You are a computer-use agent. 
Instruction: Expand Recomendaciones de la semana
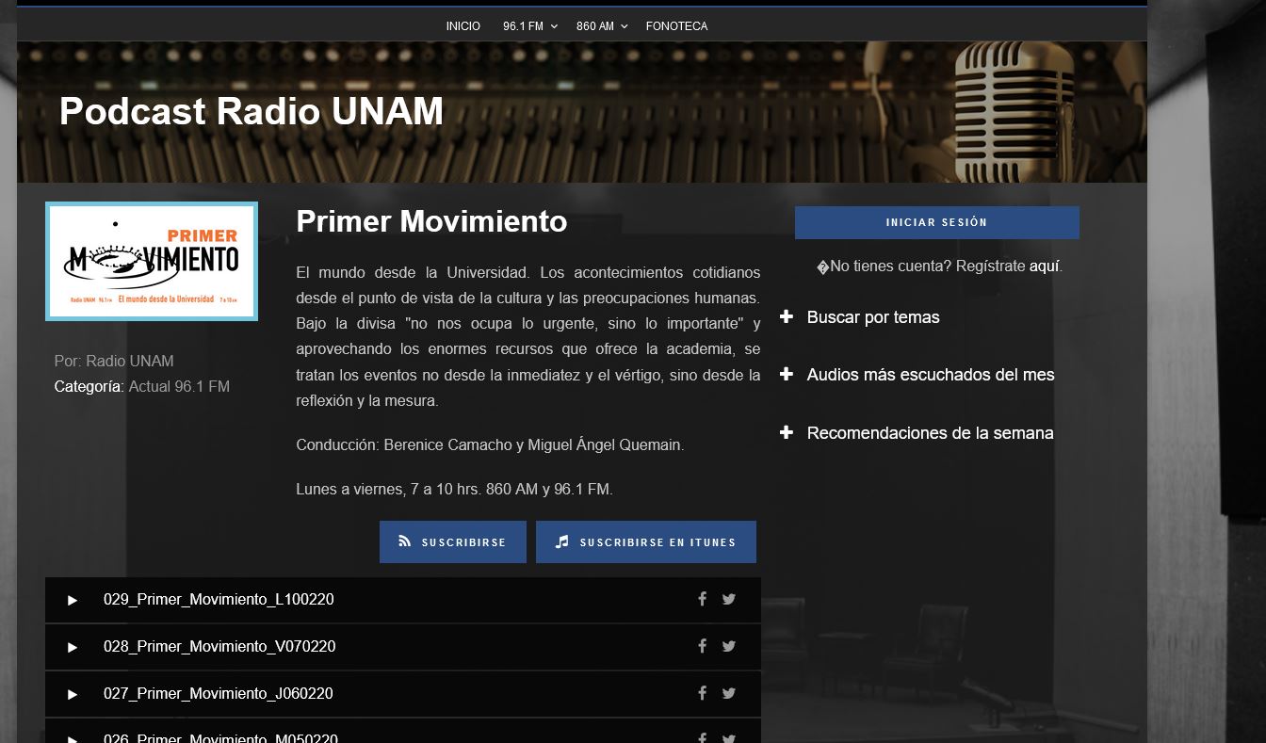click(917, 433)
